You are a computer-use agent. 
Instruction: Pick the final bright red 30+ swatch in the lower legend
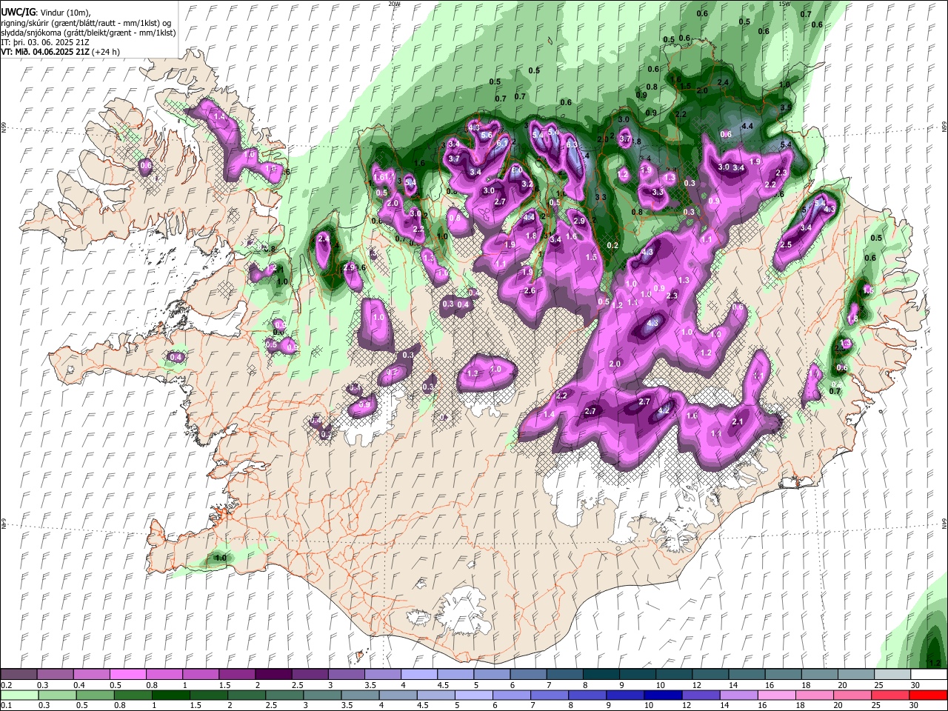click(928, 695)
